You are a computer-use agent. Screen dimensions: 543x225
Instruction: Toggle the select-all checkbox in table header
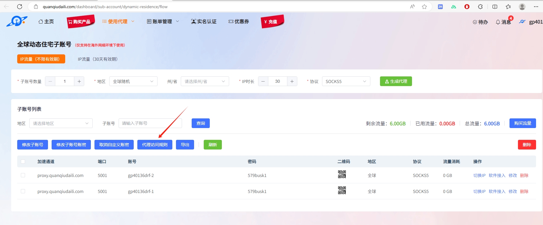(23, 162)
